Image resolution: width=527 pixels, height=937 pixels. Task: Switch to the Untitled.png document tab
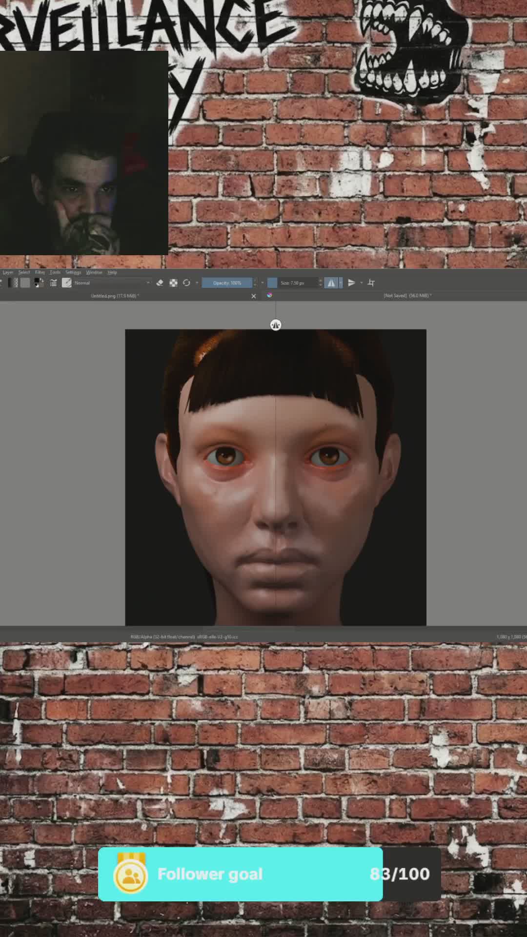point(115,296)
